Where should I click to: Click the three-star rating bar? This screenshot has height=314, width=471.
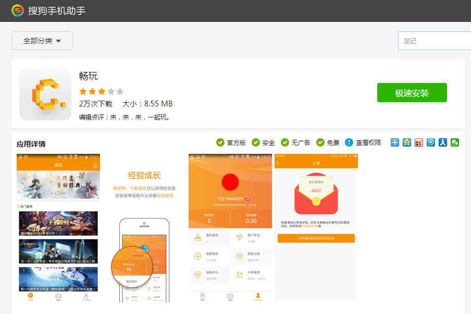click(101, 91)
